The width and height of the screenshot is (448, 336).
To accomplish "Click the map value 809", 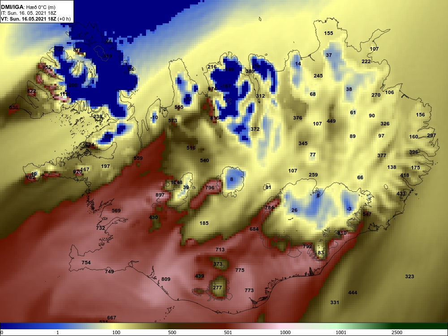I will click(166, 279).
